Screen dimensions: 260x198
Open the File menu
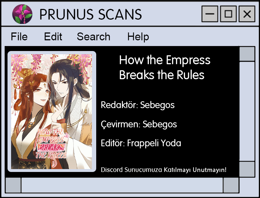click(x=19, y=36)
